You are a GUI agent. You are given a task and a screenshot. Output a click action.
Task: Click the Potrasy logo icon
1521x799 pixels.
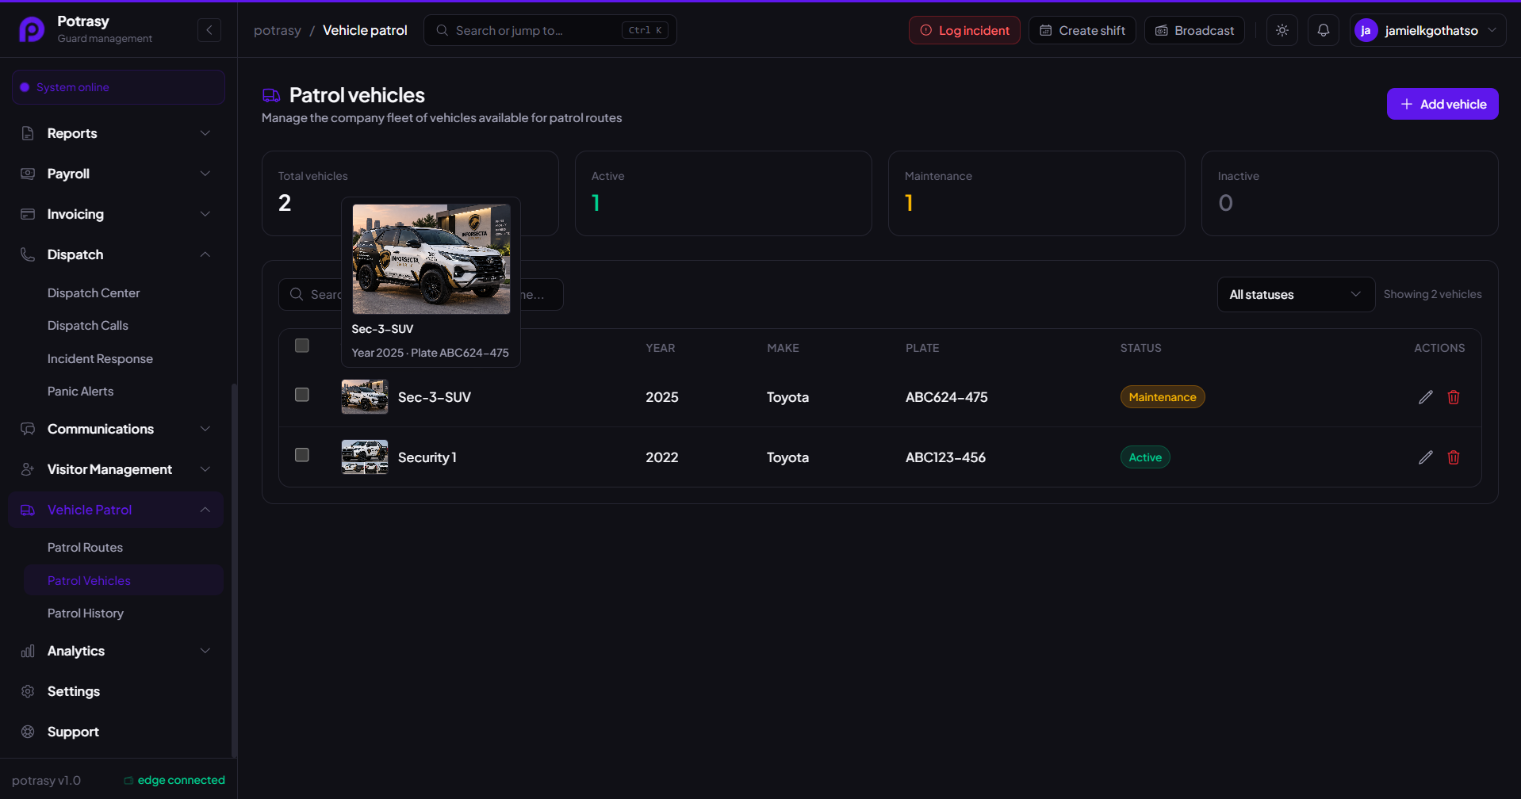click(32, 29)
